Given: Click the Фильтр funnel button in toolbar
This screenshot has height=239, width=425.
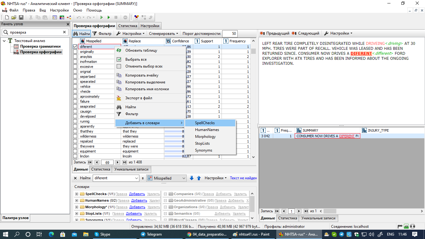Looking at the screenshot, I should click(x=102, y=34).
